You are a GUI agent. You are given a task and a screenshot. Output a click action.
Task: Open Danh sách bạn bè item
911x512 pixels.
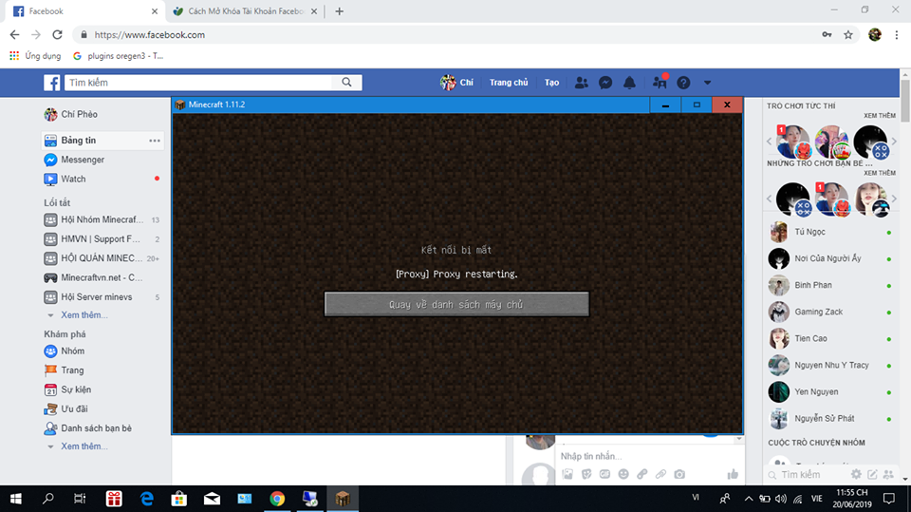click(x=87, y=428)
